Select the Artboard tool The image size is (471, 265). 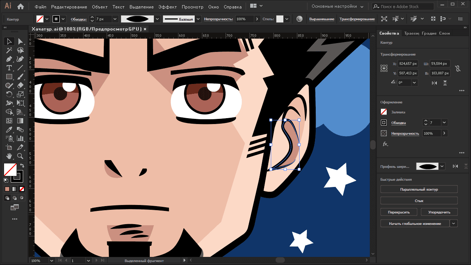[9, 148]
